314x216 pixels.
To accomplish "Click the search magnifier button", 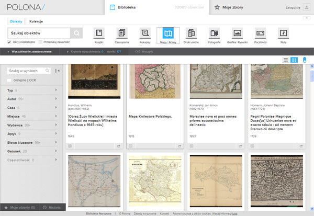I will (76, 33).
